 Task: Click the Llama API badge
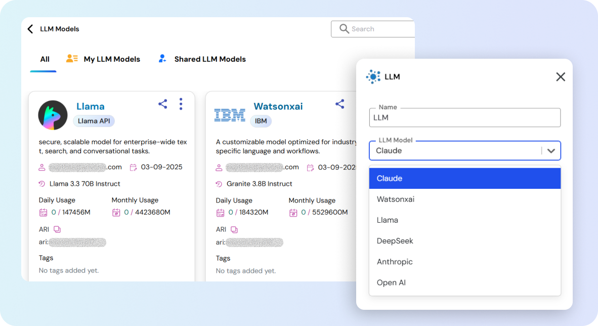(x=94, y=121)
